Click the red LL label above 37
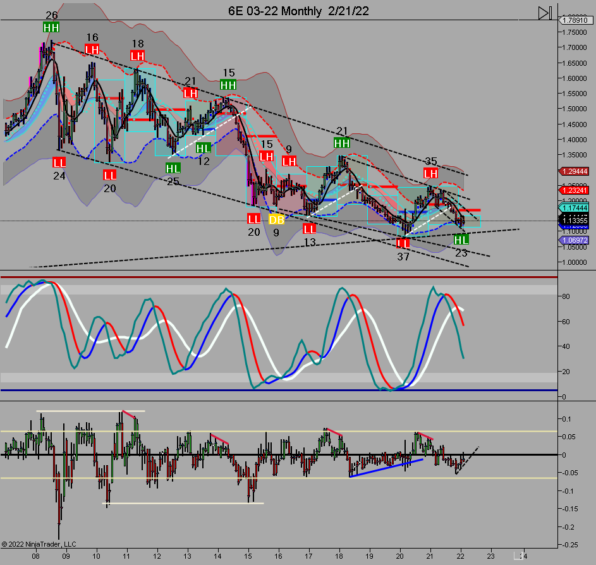 (403, 243)
